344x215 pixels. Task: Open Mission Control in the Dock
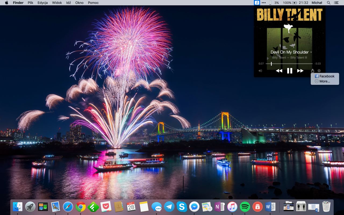(x=43, y=207)
